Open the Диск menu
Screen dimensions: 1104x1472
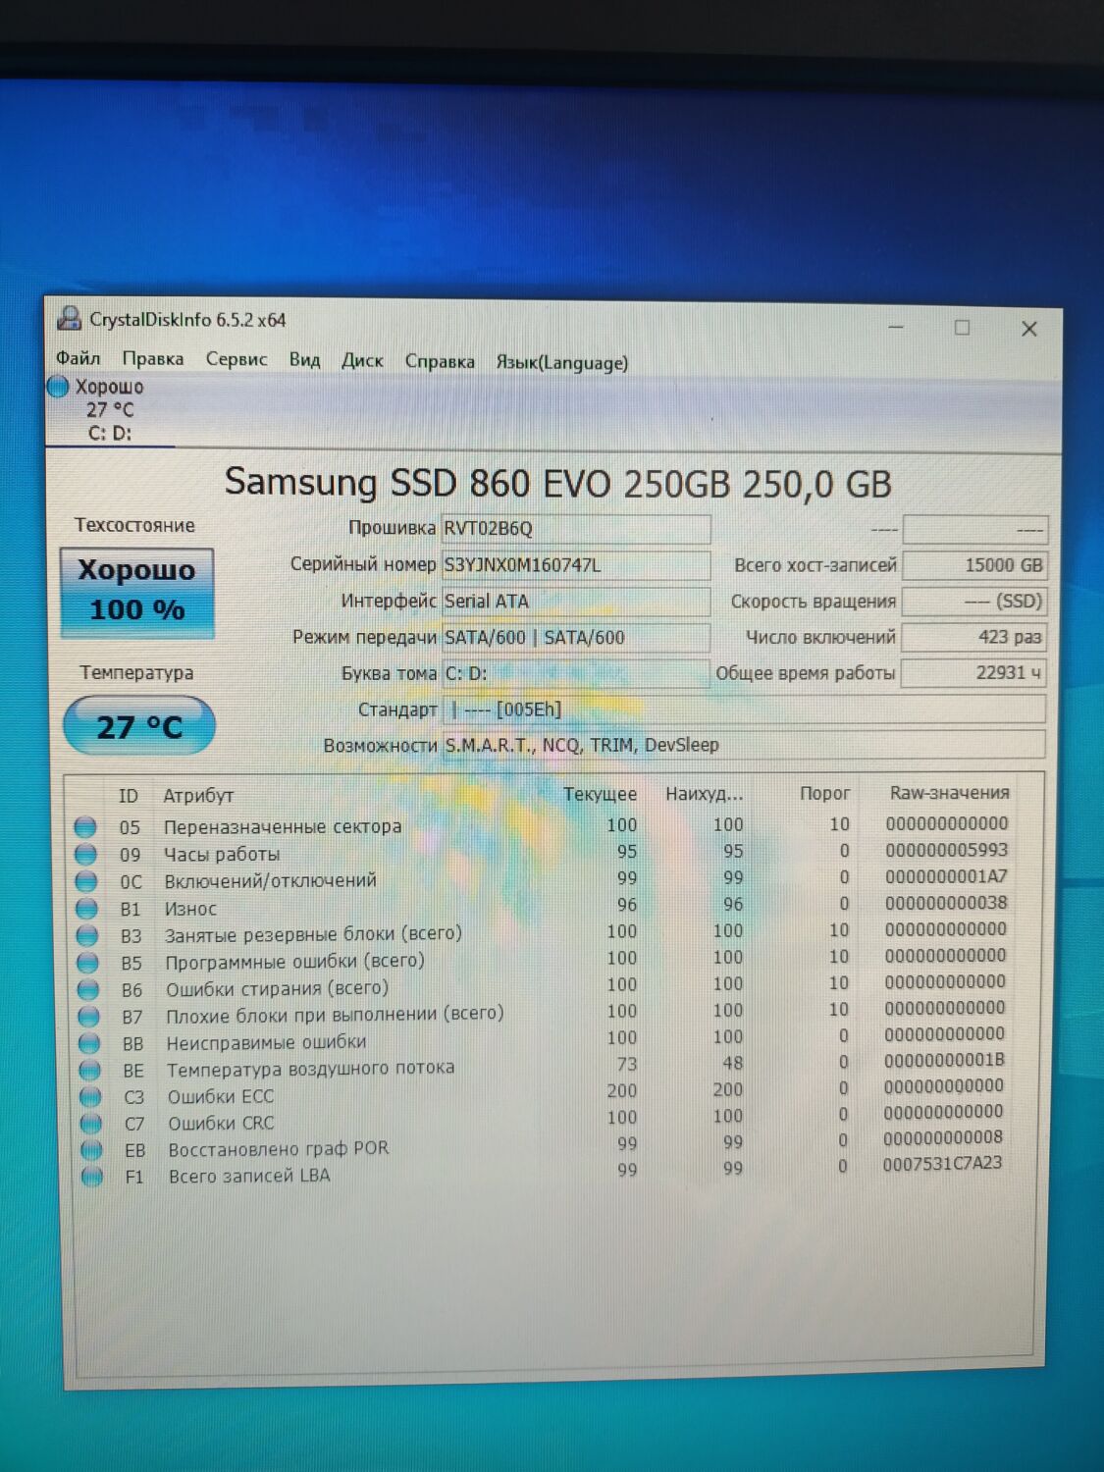tap(361, 361)
